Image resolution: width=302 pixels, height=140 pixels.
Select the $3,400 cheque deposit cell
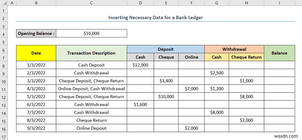(x=166, y=81)
